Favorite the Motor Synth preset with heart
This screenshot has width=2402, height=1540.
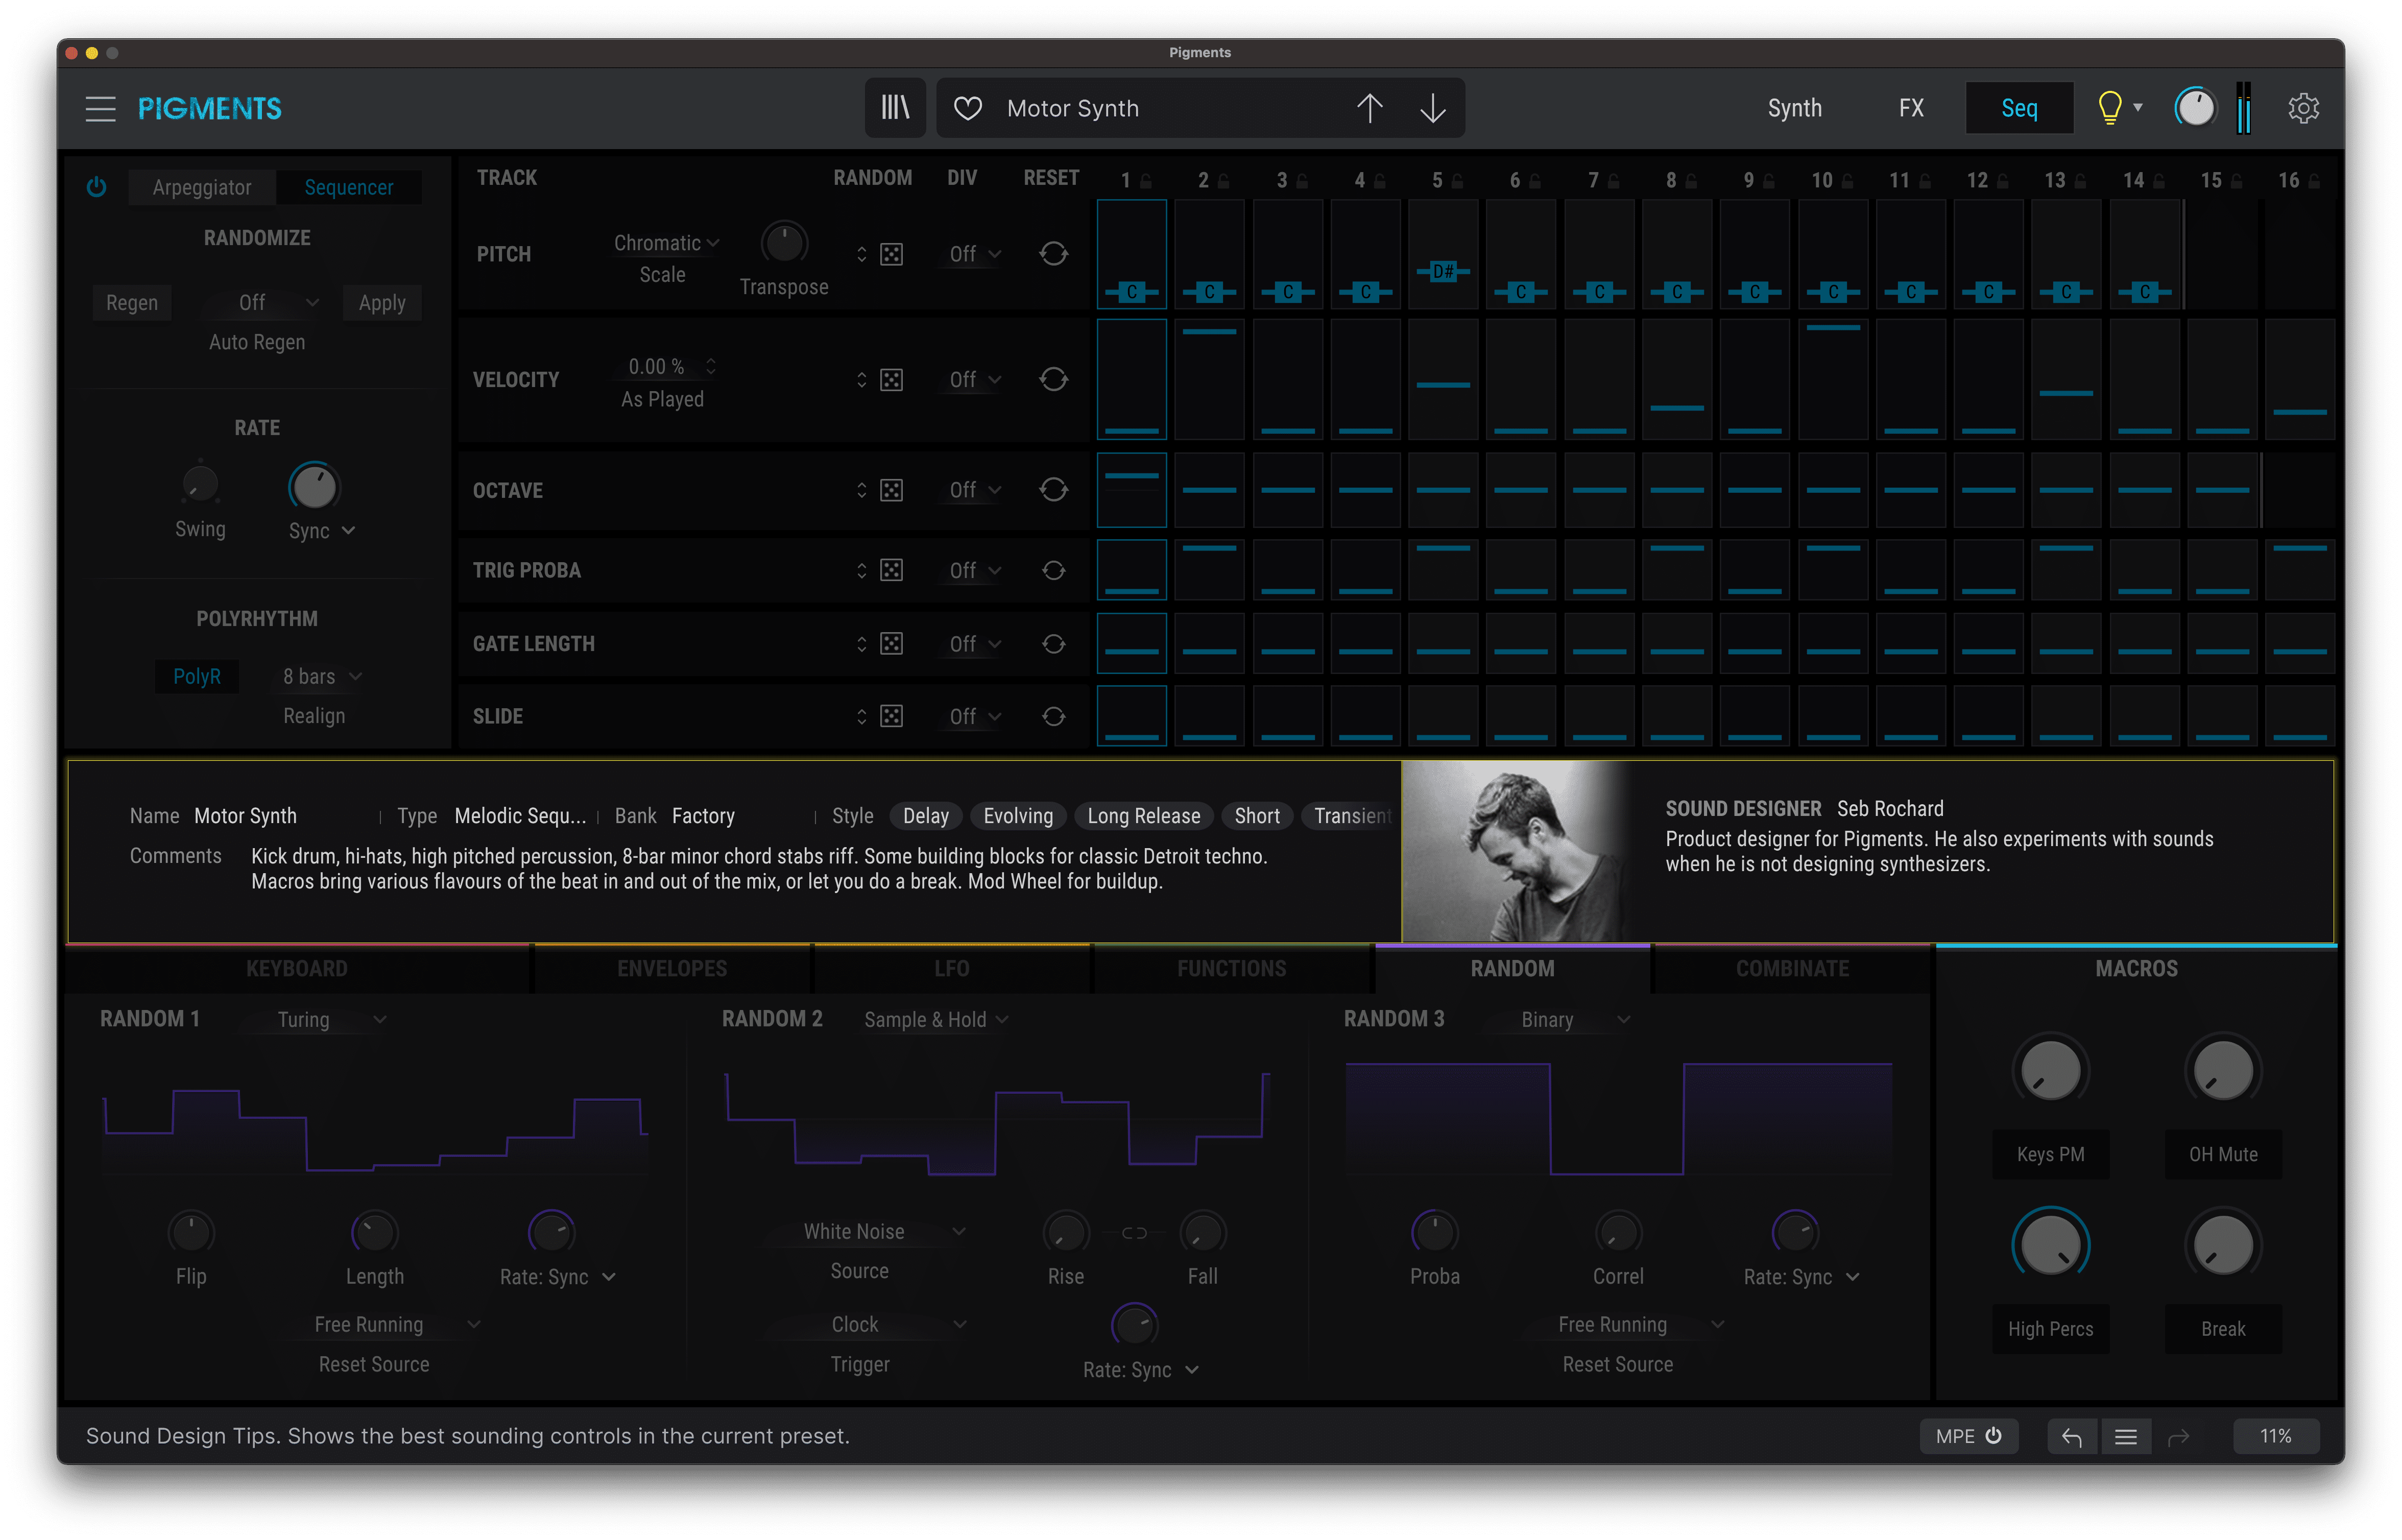coord(967,108)
